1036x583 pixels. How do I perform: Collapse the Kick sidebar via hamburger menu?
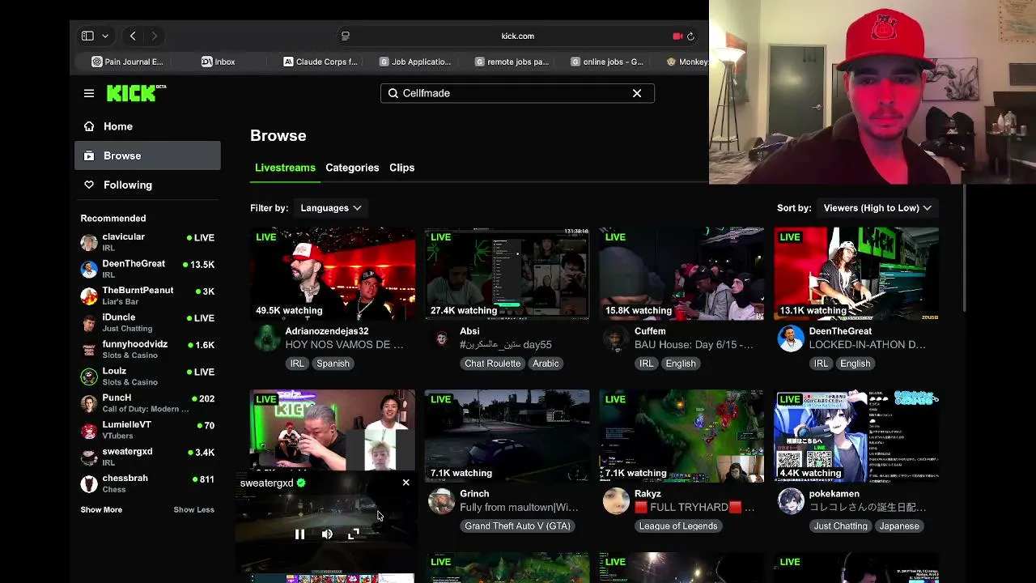click(89, 93)
